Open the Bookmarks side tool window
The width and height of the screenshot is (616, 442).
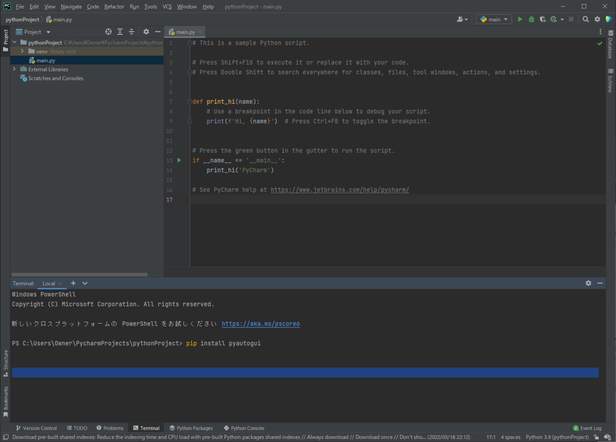pos(6,401)
